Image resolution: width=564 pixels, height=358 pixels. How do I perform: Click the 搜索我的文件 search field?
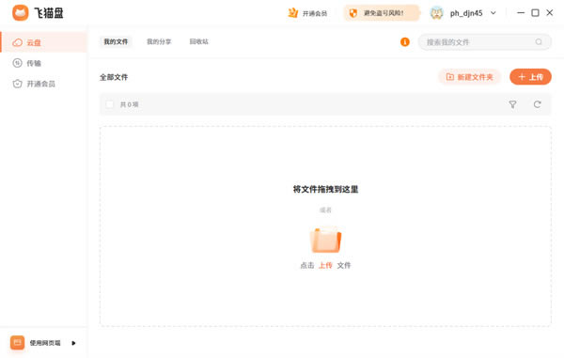point(484,42)
